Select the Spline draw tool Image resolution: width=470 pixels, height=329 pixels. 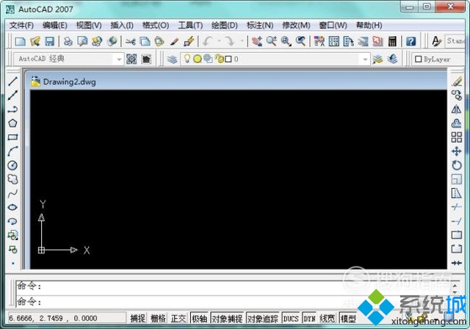click(x=12, y=193)
